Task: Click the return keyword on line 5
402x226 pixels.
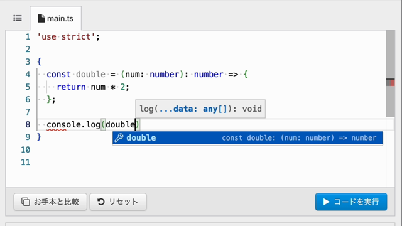Action: click(x=71, y=87)
